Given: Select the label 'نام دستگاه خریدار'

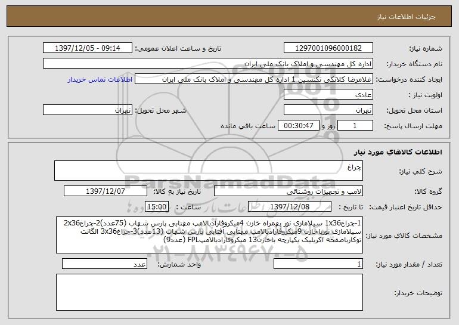Looking at the screenshot, I should [414, 64].
